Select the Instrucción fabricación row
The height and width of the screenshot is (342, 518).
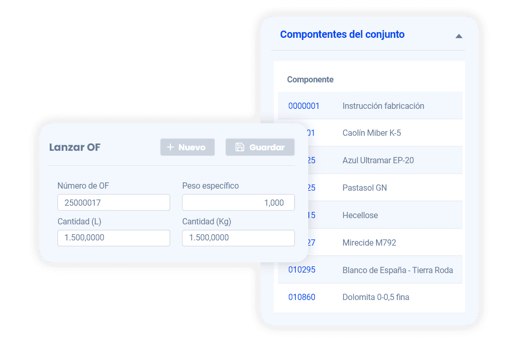point(383,106)
